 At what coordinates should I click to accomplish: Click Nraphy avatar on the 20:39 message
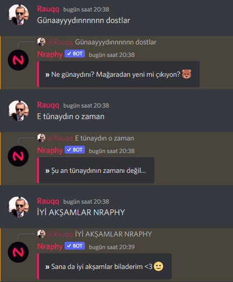click(18, 252)
